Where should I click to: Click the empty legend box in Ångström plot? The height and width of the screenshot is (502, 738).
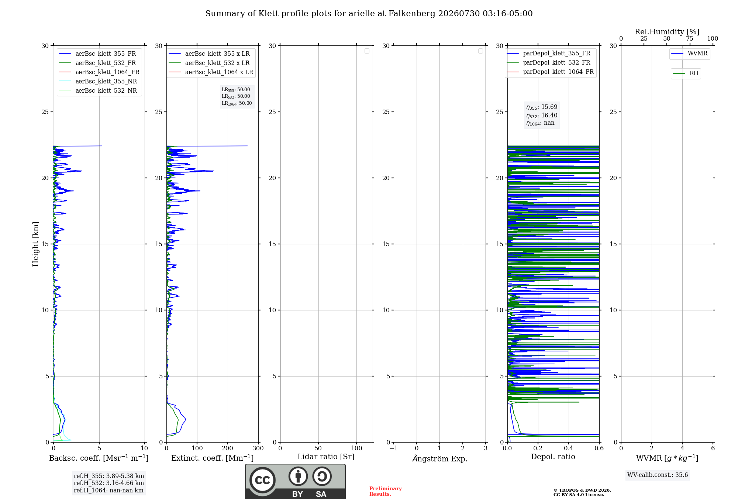click(x=480, y=51)
